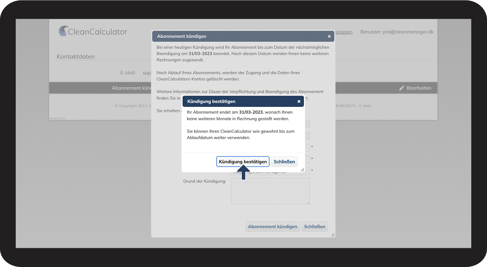
Task: Click Schließen in the Kündigung bestätigen dialog
Action: pyautogui.click(x=284, y=162)
